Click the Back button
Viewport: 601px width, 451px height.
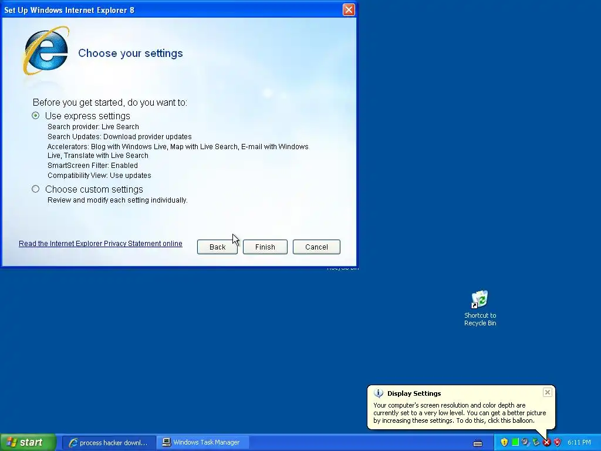(217, 247)
